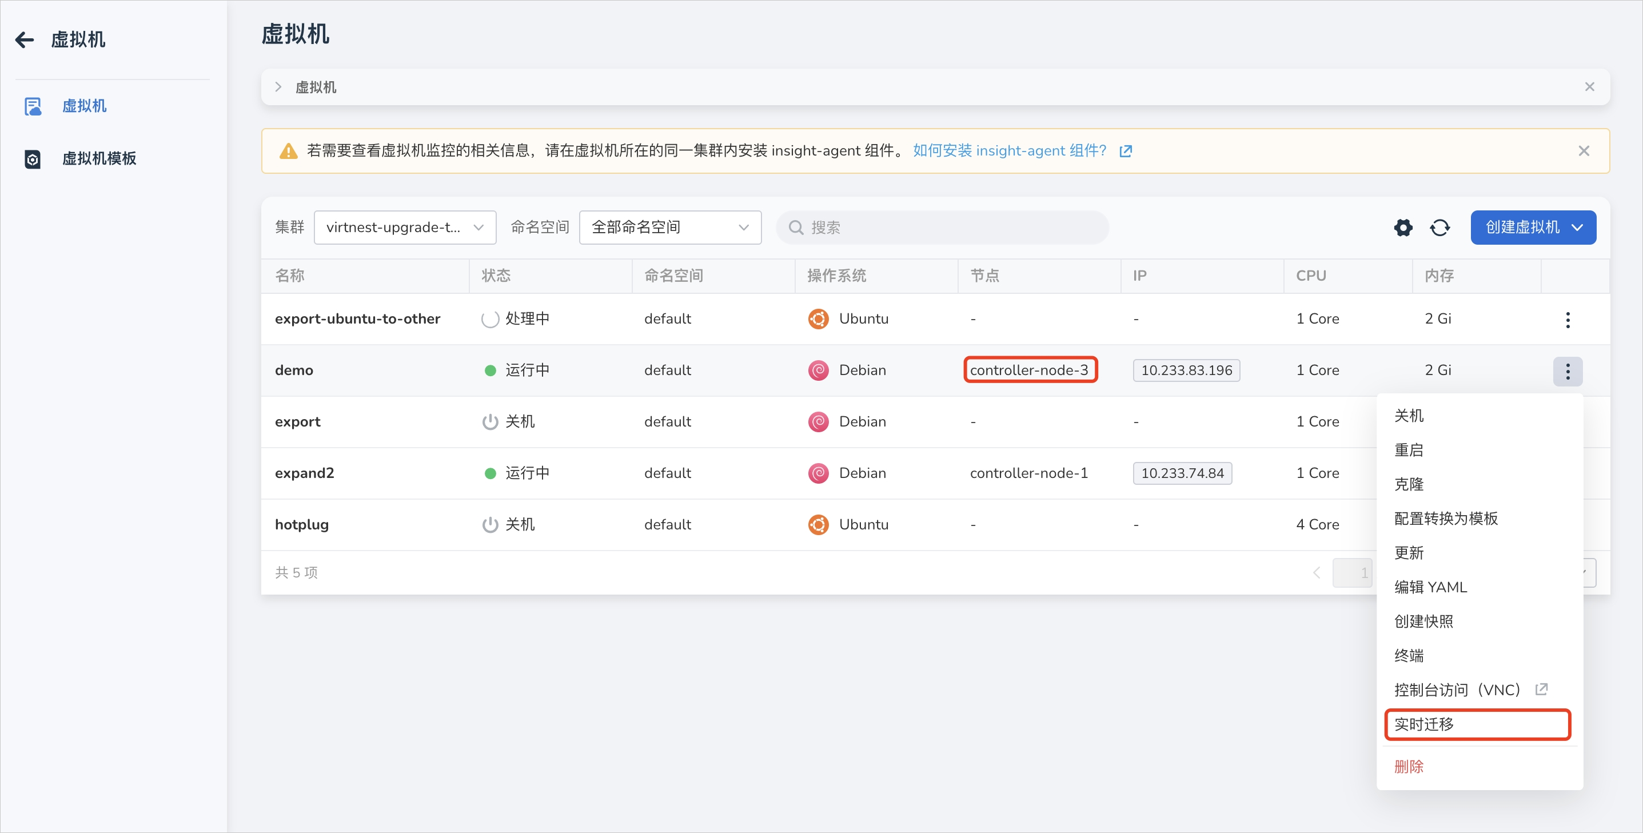Select 关机 from the context menu

point(1479,416)
